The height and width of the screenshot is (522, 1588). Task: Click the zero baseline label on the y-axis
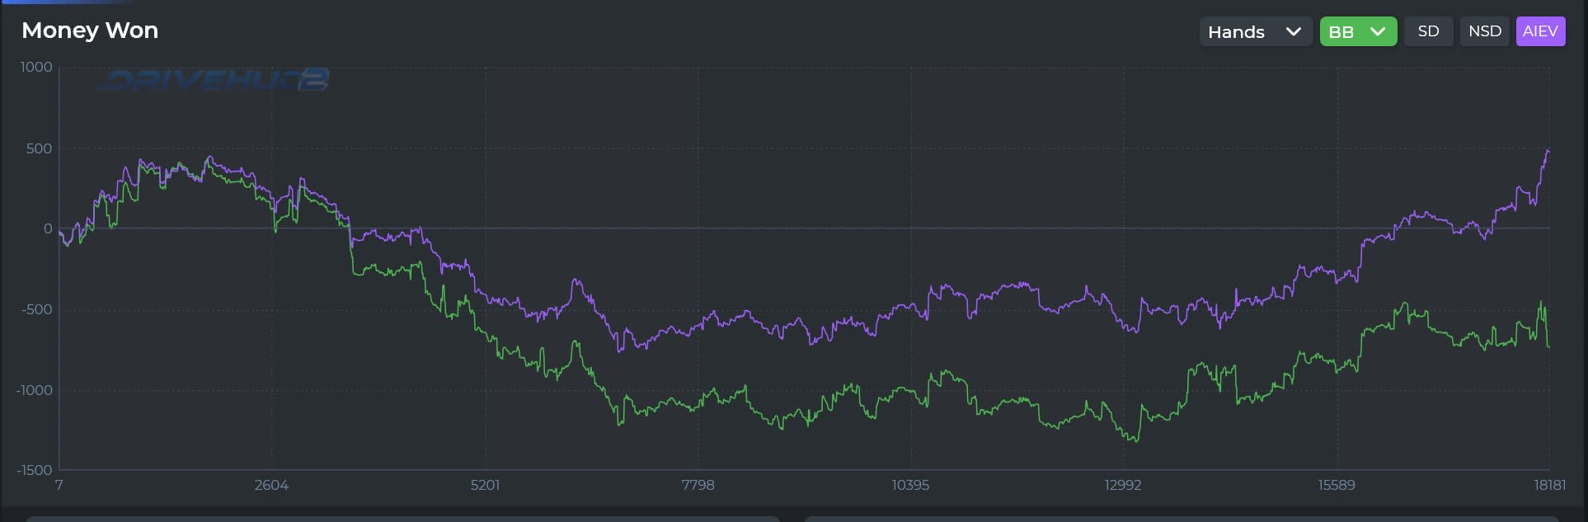(48, 228)
